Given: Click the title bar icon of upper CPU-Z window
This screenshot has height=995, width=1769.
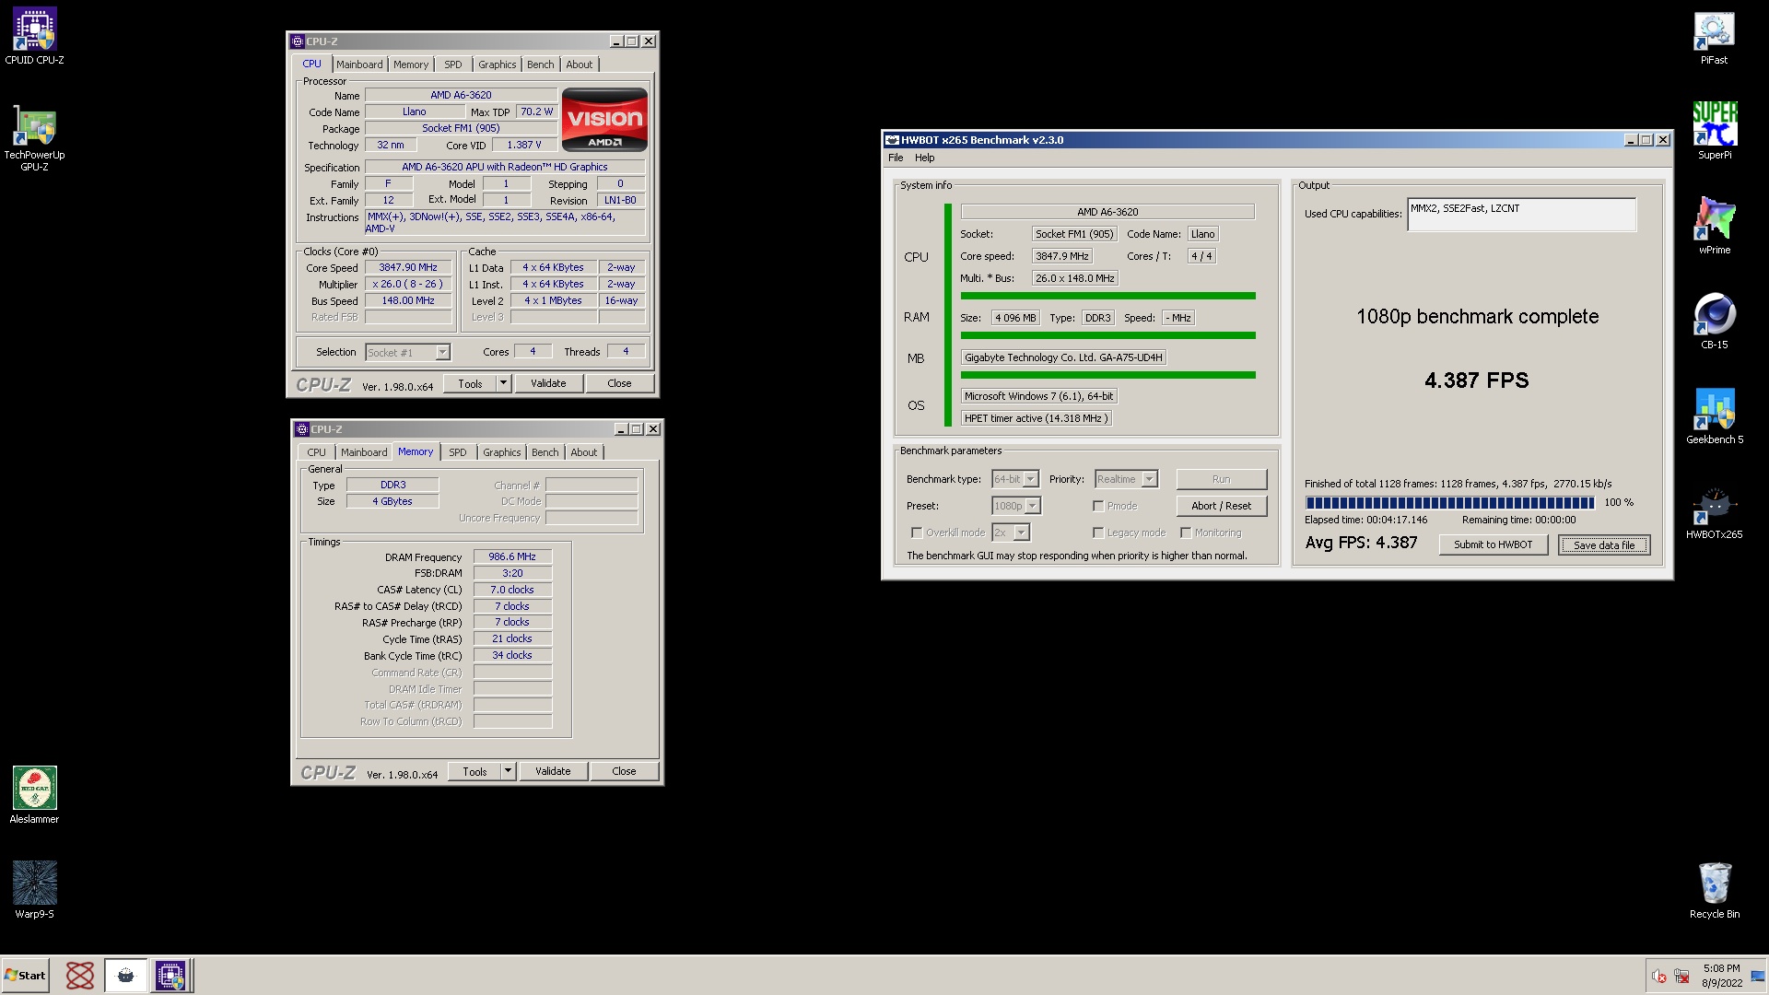Looking at the screenshot, I should [x=297, y=41].
